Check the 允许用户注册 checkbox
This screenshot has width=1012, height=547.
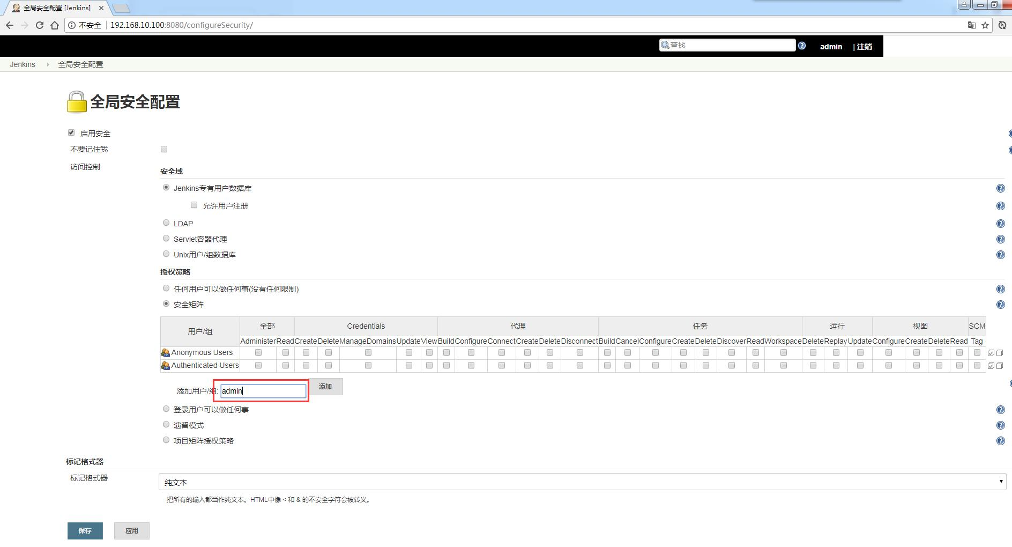coord(194,205)
